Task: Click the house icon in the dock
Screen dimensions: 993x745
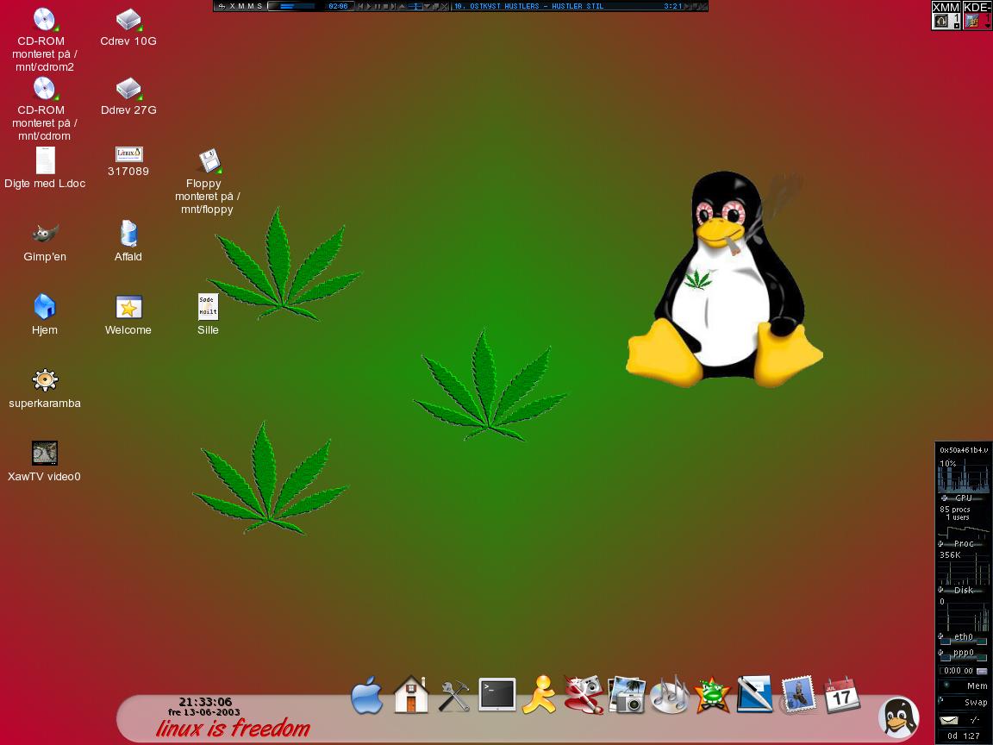Action: [x=411, y=695]
